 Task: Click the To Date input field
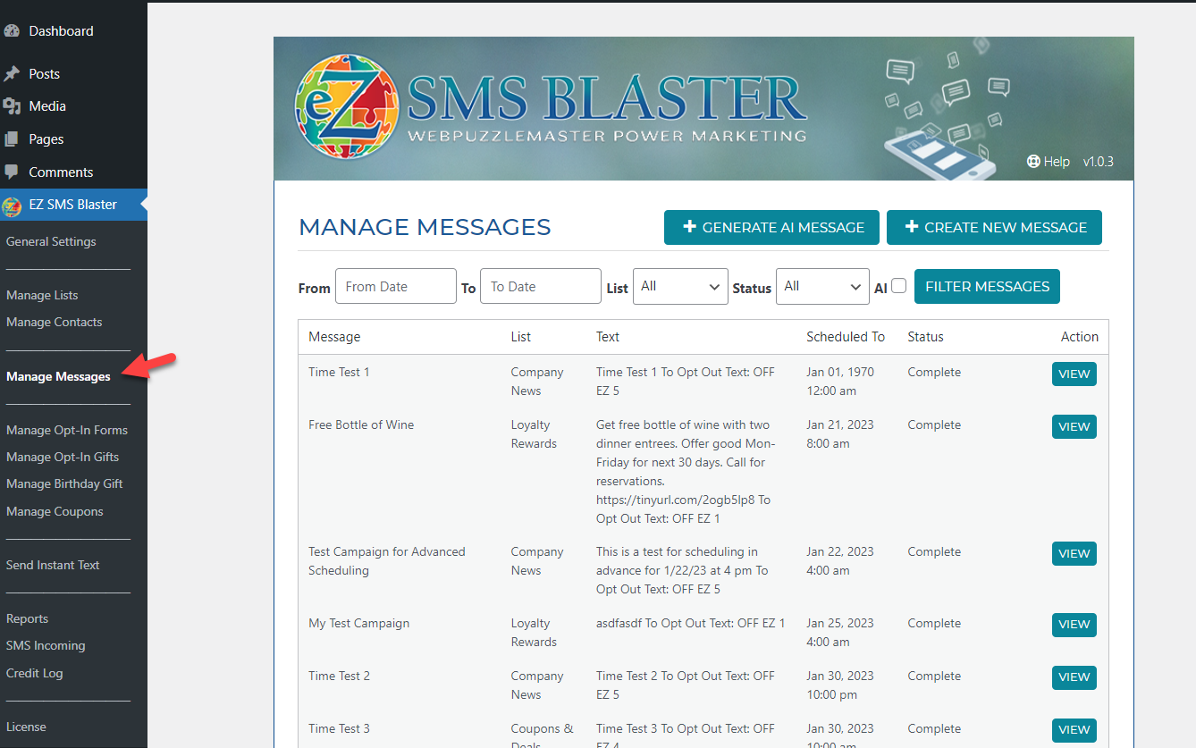(541, 286)
